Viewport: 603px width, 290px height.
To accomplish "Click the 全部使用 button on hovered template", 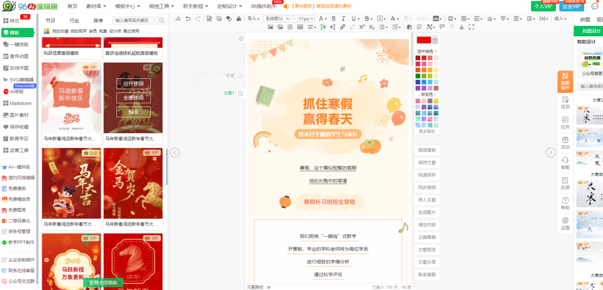I will tap(133, 98).
